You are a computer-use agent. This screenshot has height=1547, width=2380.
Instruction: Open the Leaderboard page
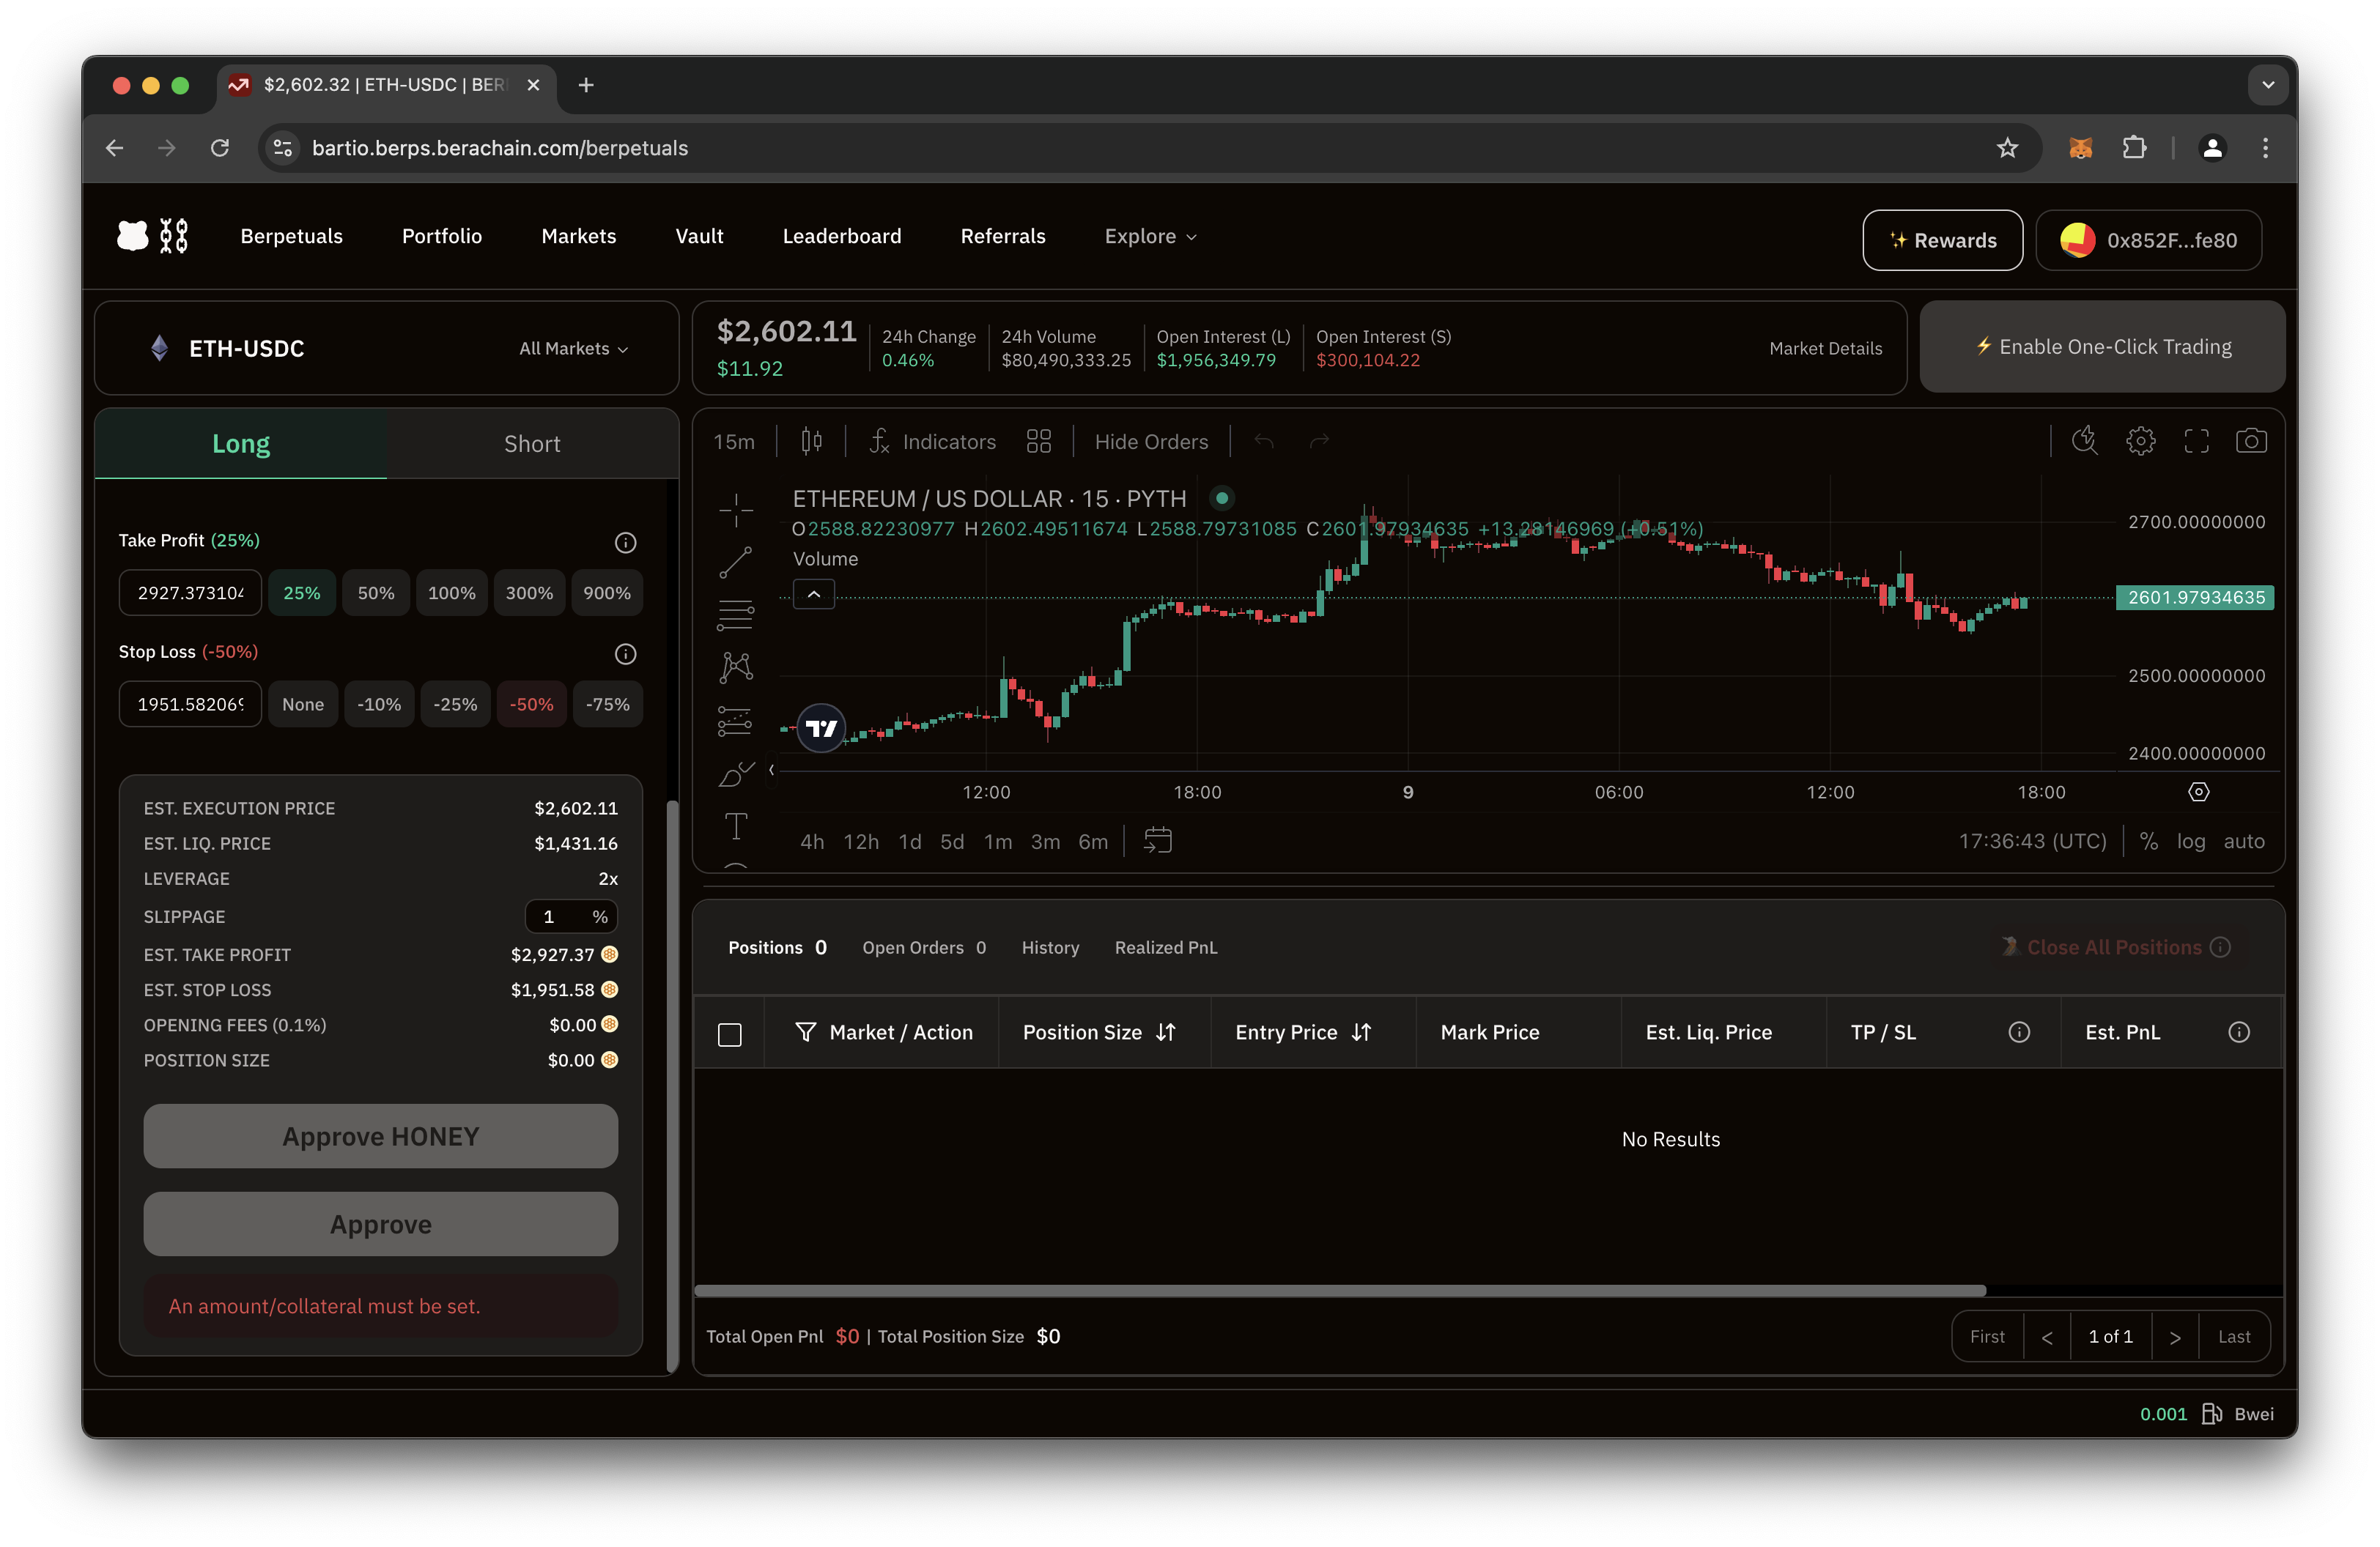point(841,236)
